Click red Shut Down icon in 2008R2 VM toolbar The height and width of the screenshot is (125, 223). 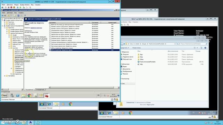[x=11, y=7]
